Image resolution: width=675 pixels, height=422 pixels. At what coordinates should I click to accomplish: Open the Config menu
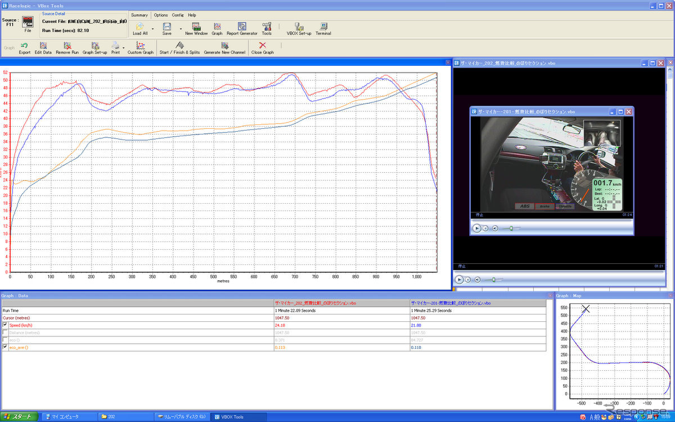click(x=178, y=15)
